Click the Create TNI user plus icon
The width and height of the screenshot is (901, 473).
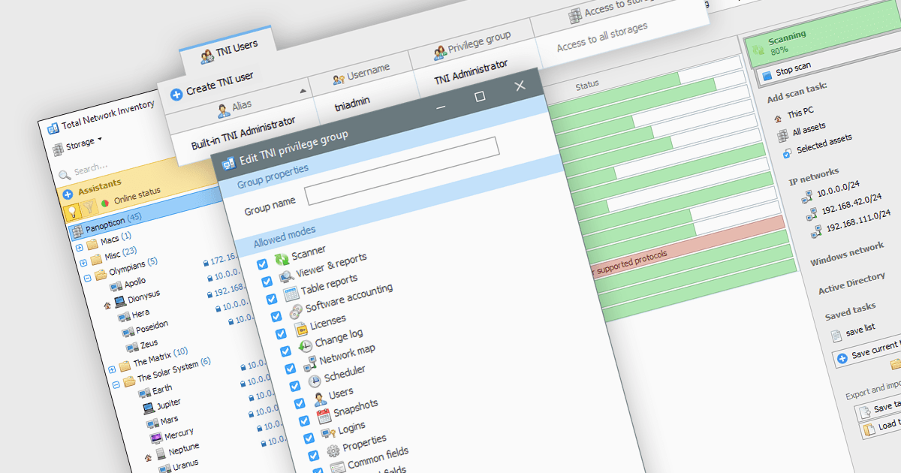177,95
